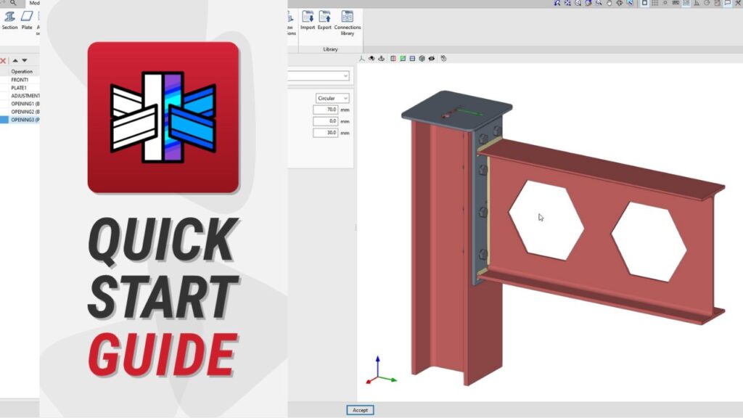Screen dimensions: 743x418
Task: Click the Export library icon
Action: click(x=324, y=20)
